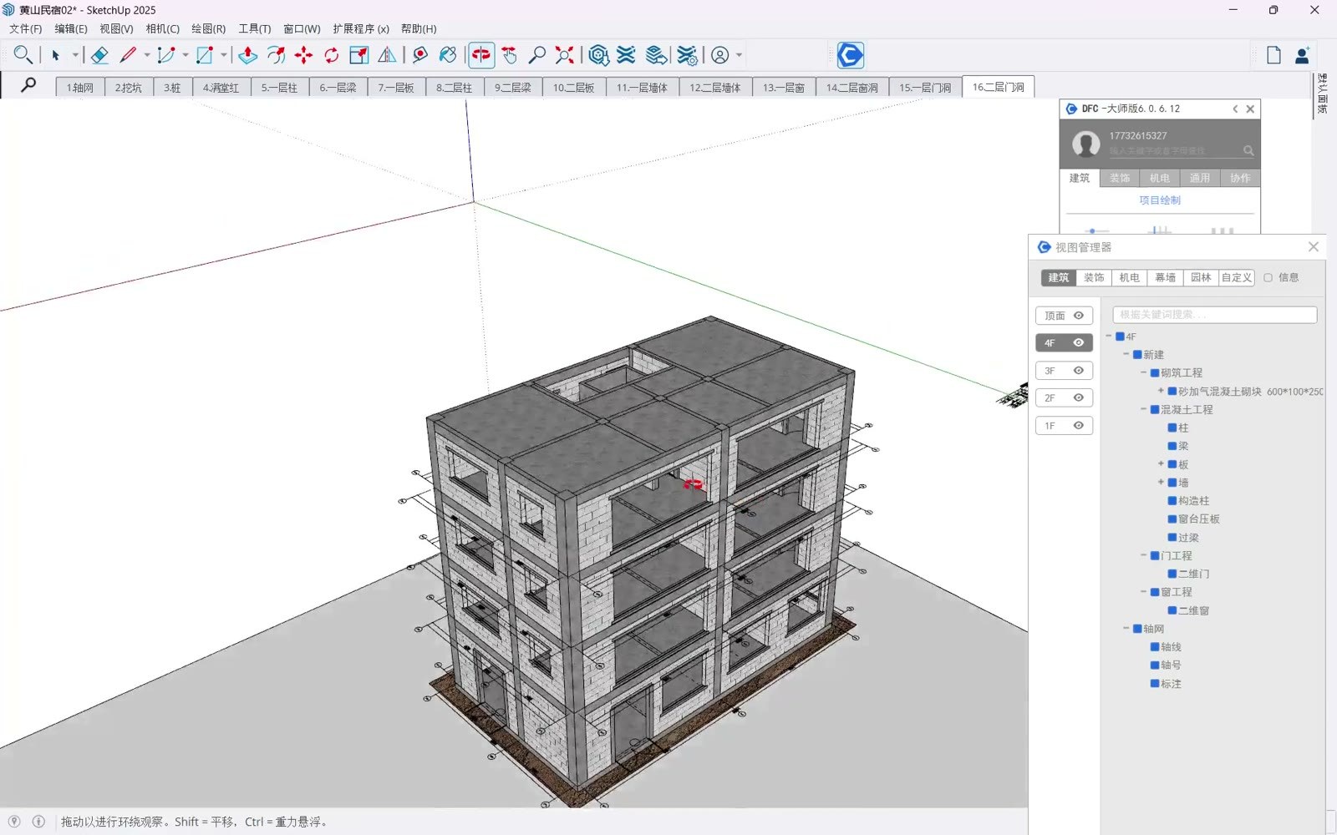This screenshot has height=835, width=1337.
Task: Toggle the blue swatch beside 二维门
Action: (x=1172, y=574)
